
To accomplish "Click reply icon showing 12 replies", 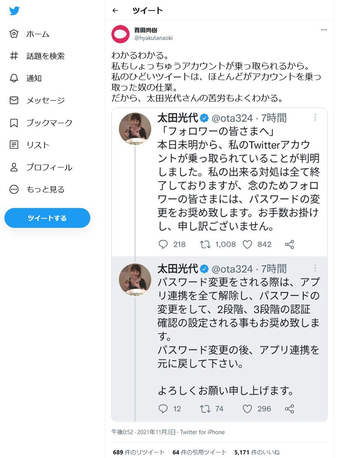I will tap(163, 409).
